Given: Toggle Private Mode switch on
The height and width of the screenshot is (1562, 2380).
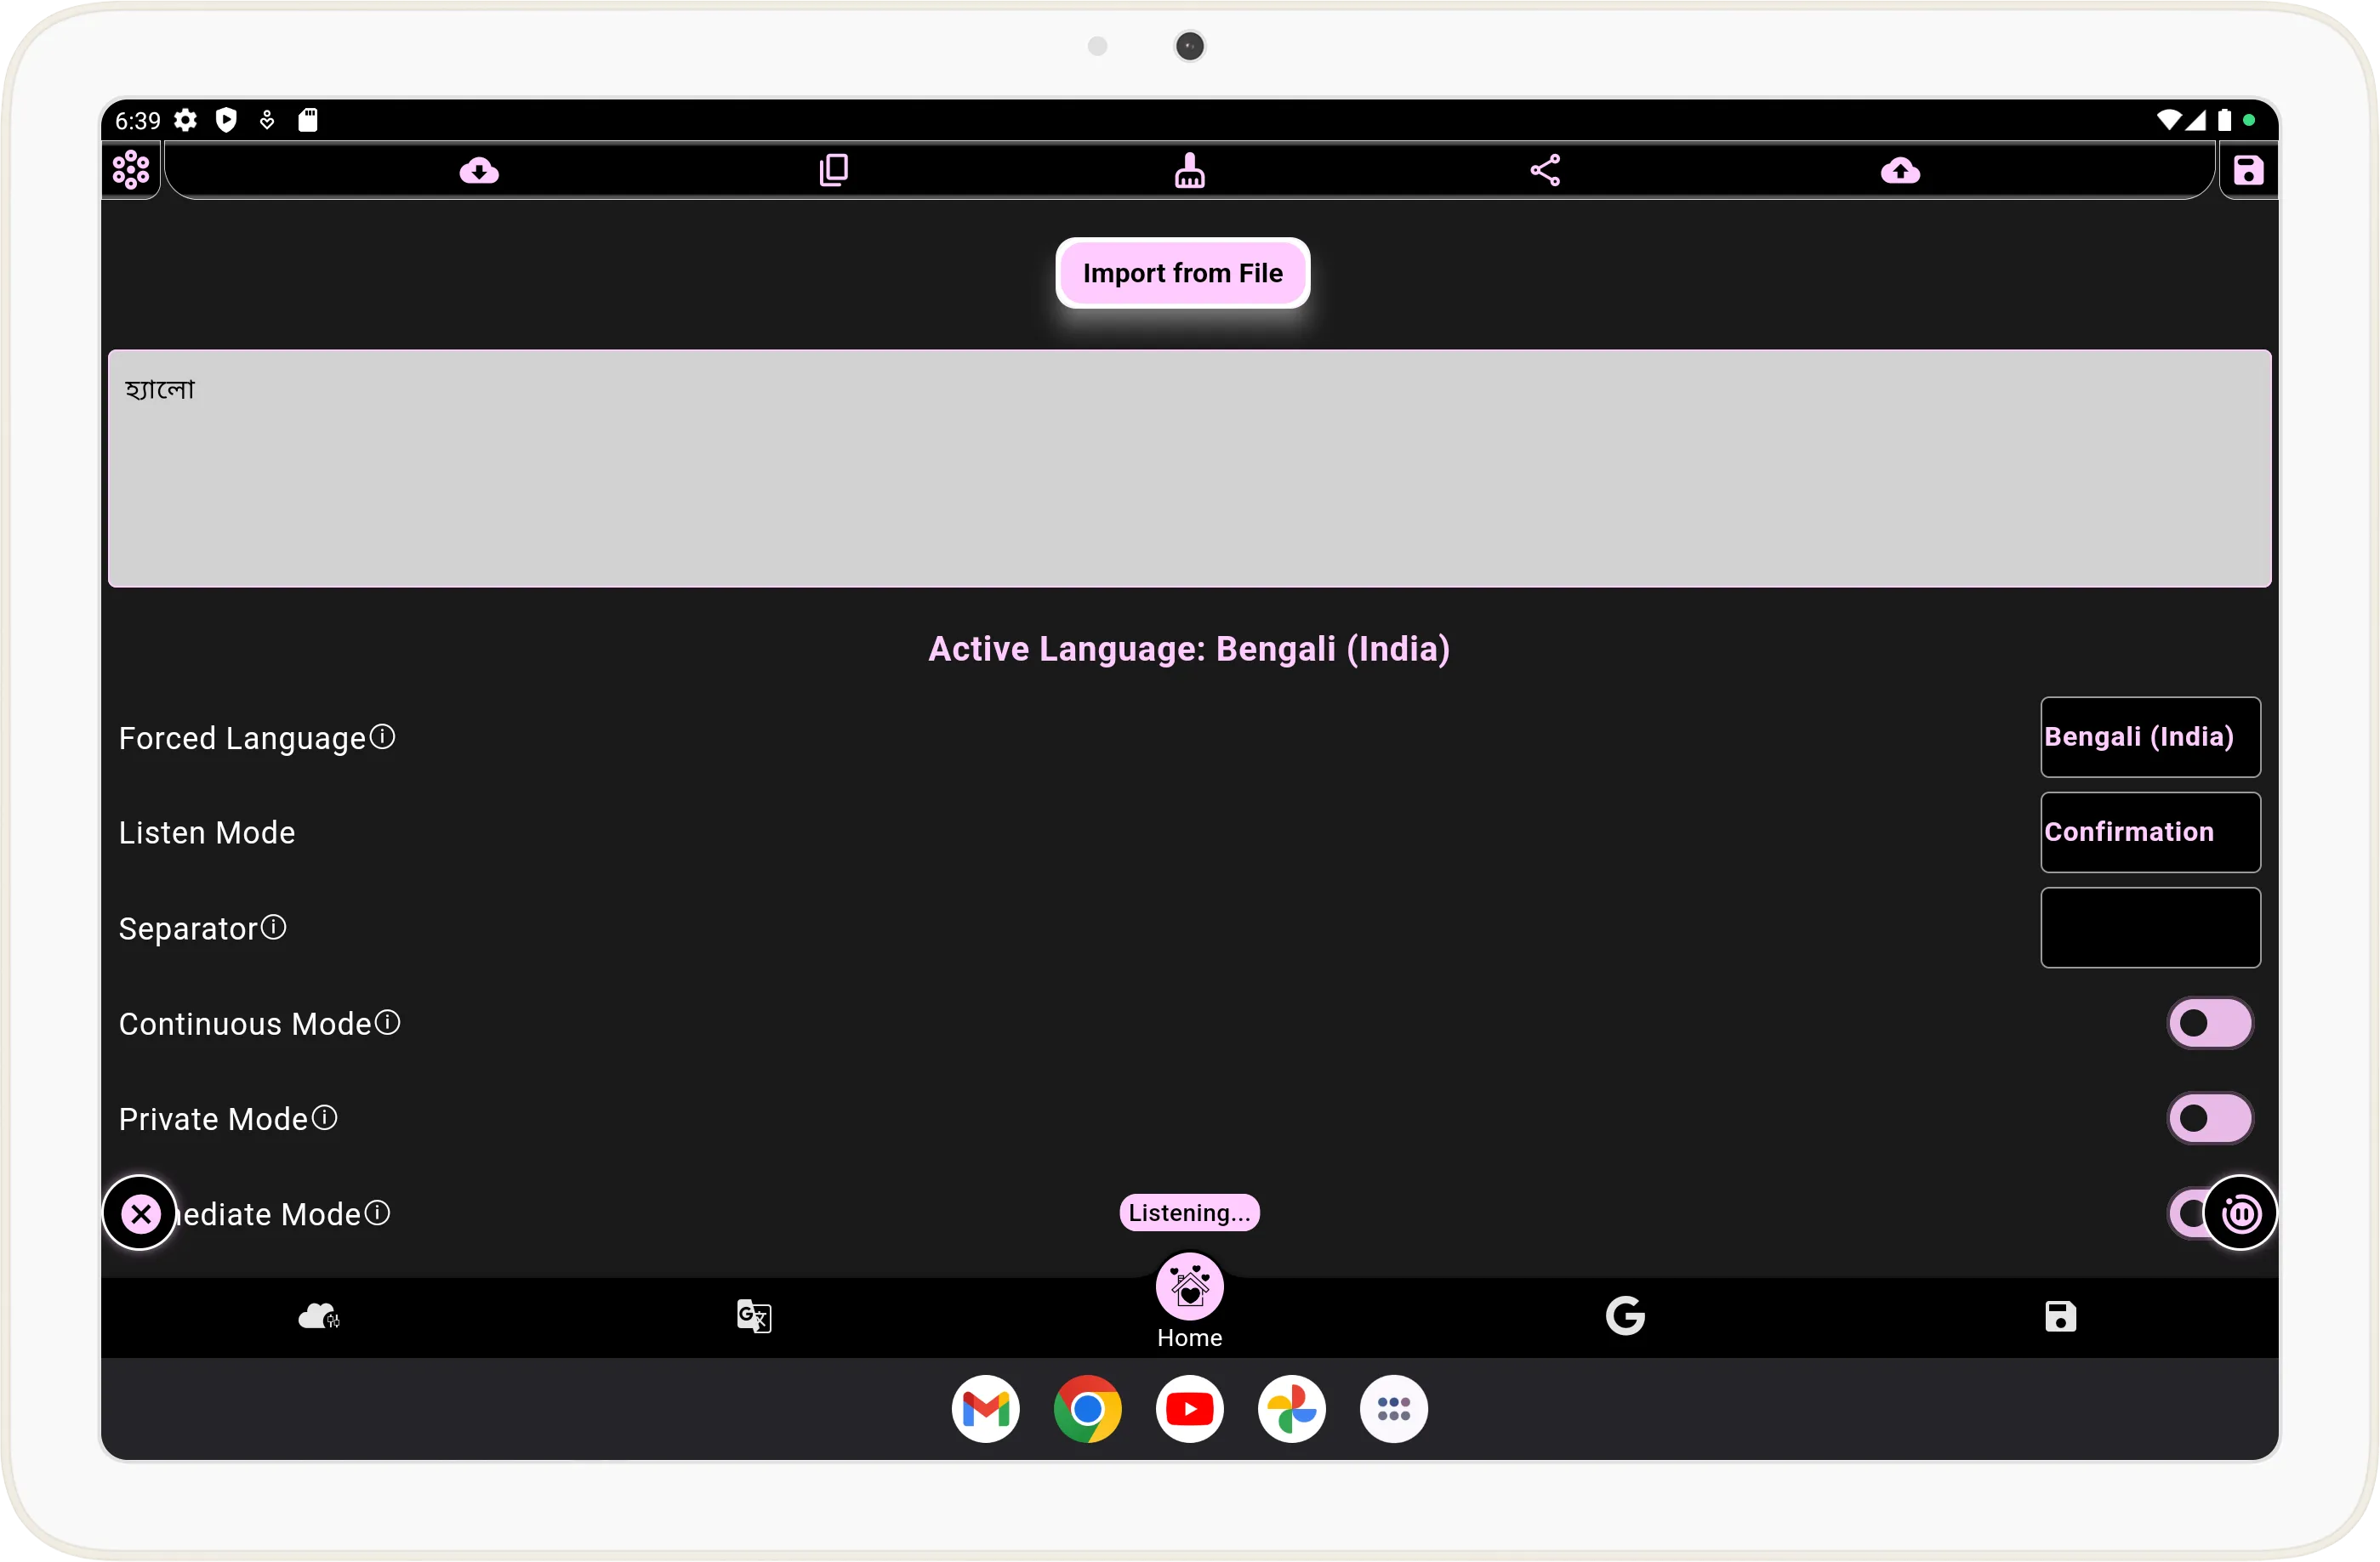Looking at the screenshot, I should tap(2209, 1117).
